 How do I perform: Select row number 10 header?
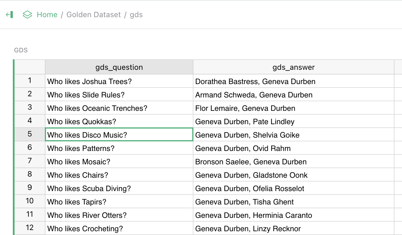[30, 201]
